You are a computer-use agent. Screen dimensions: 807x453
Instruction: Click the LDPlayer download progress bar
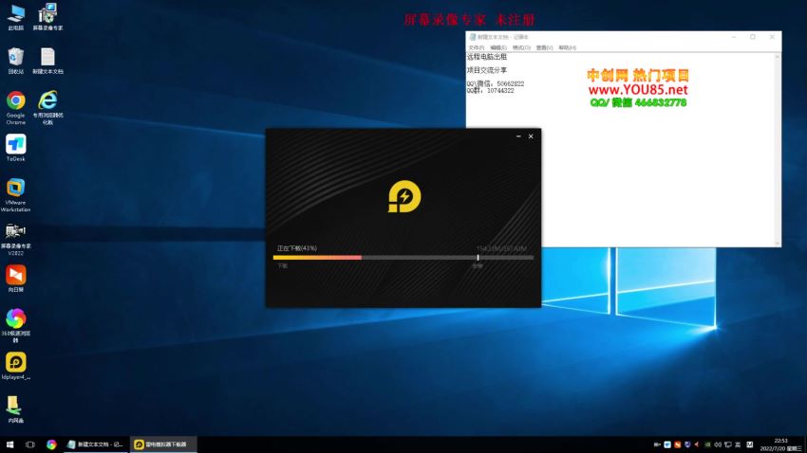[403, 258]
